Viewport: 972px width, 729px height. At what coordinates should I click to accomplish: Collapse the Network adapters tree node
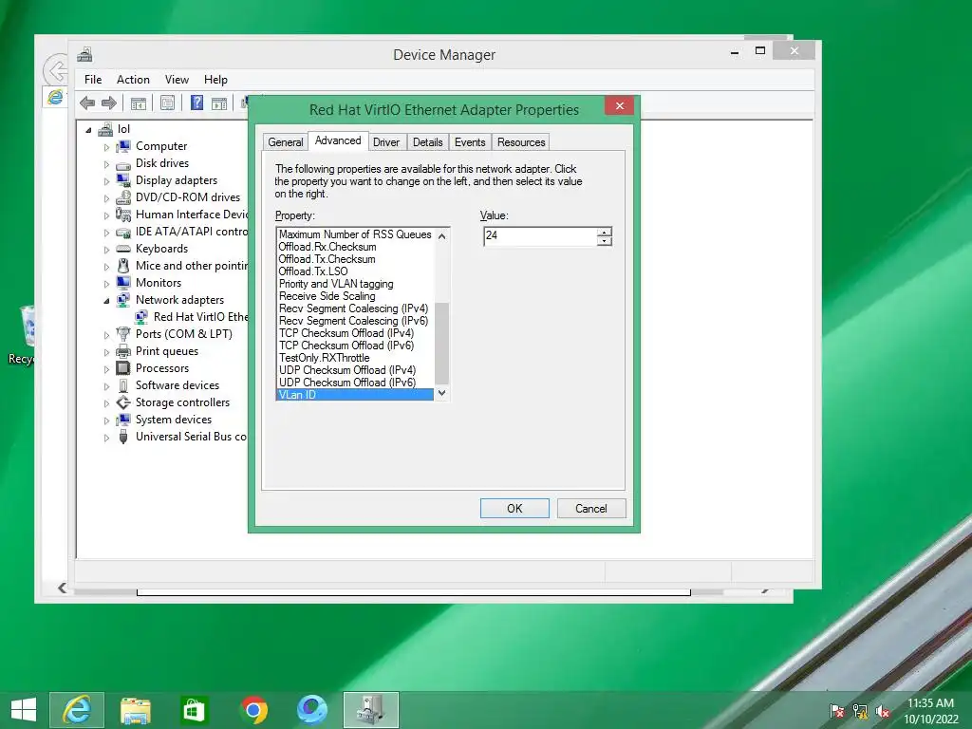pos(106,301)
